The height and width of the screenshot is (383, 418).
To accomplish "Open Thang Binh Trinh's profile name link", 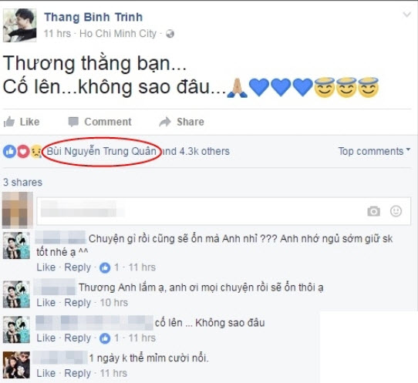I will pyautogui.click(x=93, y=17).
